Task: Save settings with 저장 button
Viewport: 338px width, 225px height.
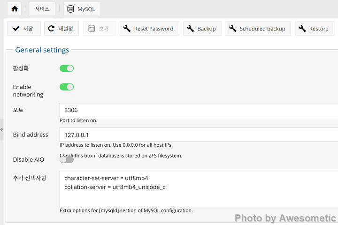Action: click(24, 29)
